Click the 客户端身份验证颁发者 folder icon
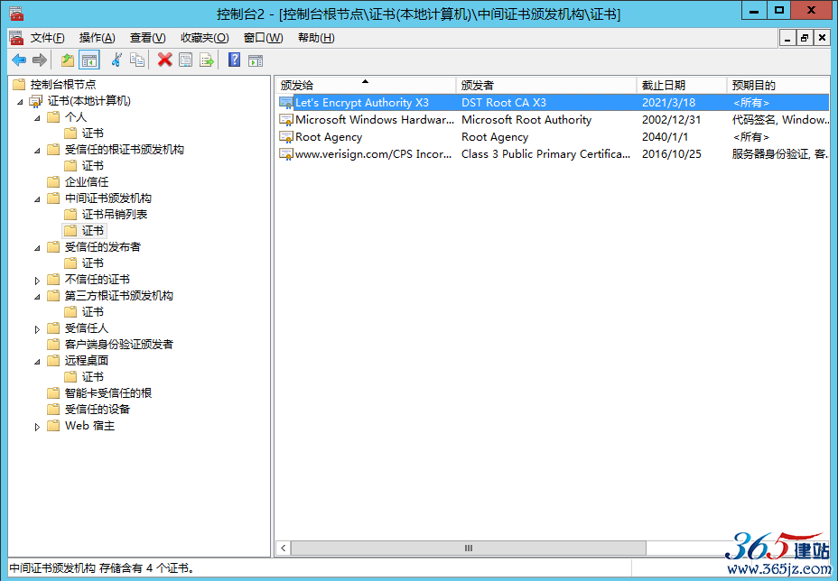 coord(53,344)
